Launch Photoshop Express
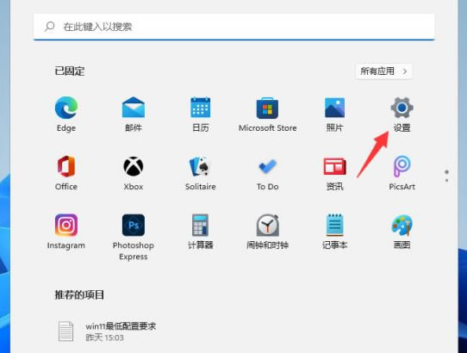The height and width of the screenshot is (353, 467). tap(134, 238)
